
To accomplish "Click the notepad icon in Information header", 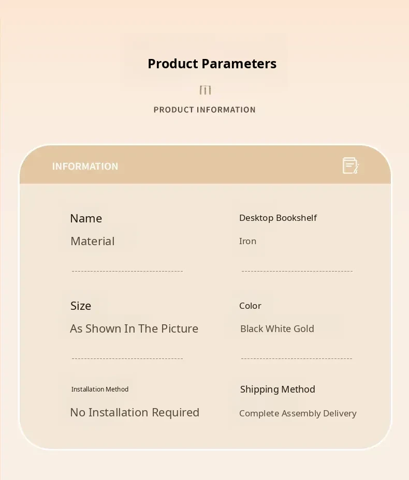I will pyautogui.click(x=350, y=166).
